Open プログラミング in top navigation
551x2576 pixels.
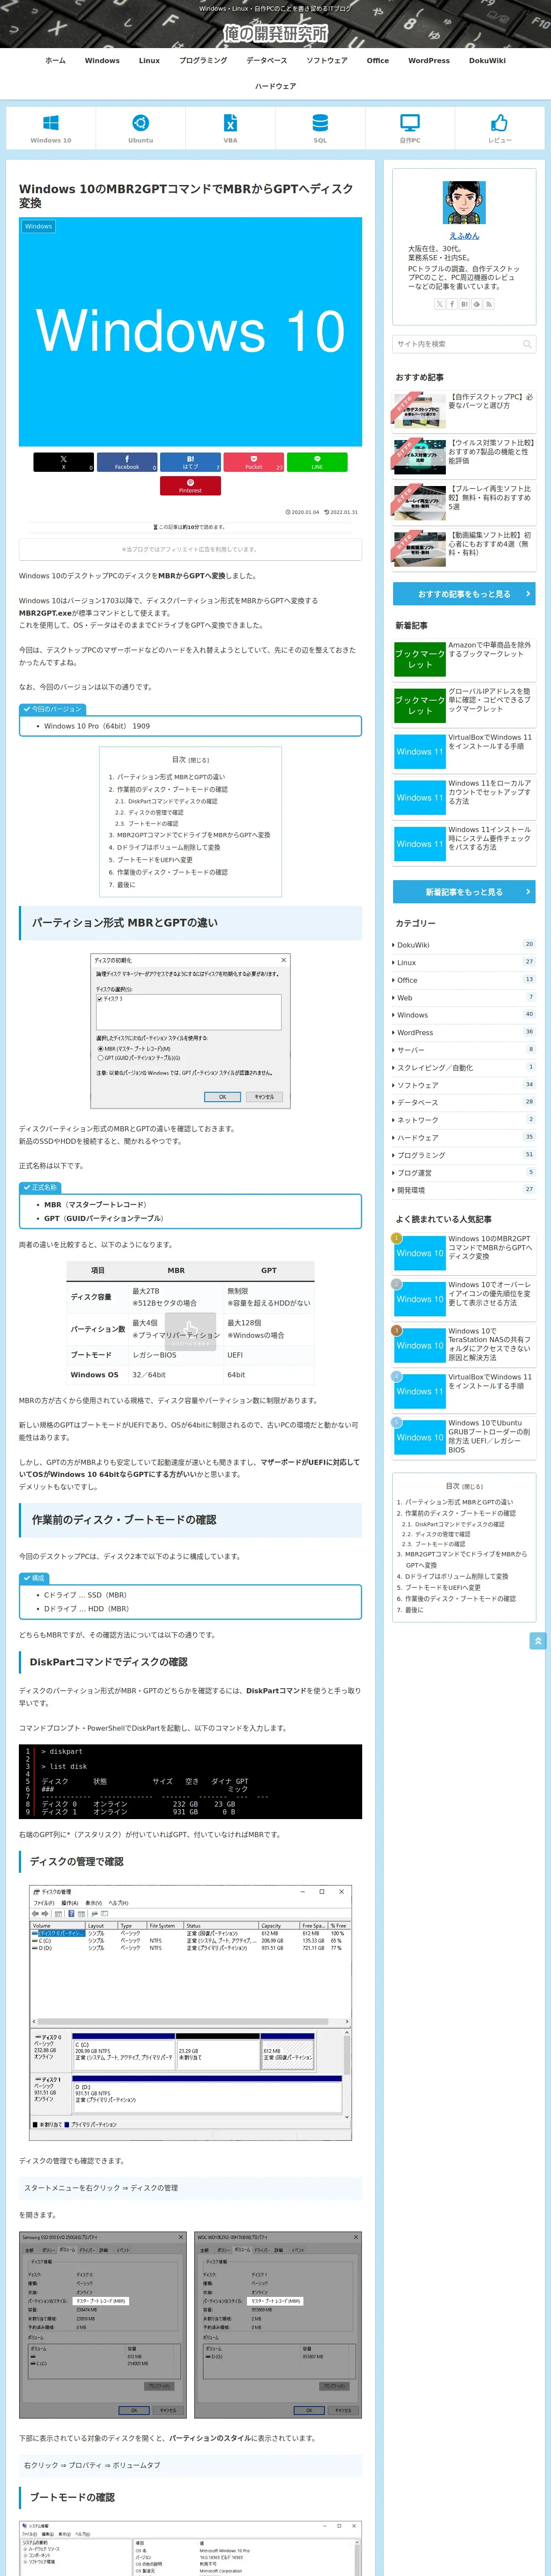click(203, 61)
